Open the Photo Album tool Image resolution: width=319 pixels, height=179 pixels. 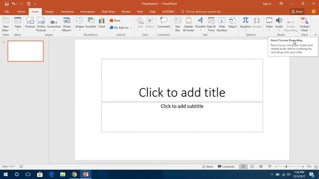tap(67, 24)
